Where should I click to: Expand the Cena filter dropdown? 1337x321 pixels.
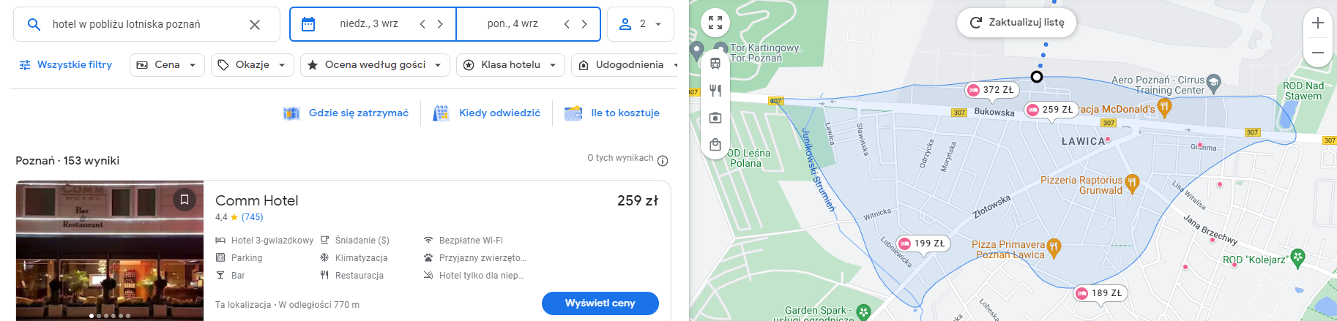[167, 65]
